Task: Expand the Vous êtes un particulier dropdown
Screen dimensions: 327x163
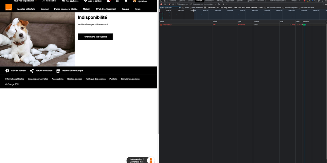Action: click(x=25, y=1)
